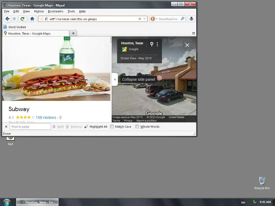This screenshot has height=206, width=275.
Task: Click the Find in page field
Action: point(30,127)
